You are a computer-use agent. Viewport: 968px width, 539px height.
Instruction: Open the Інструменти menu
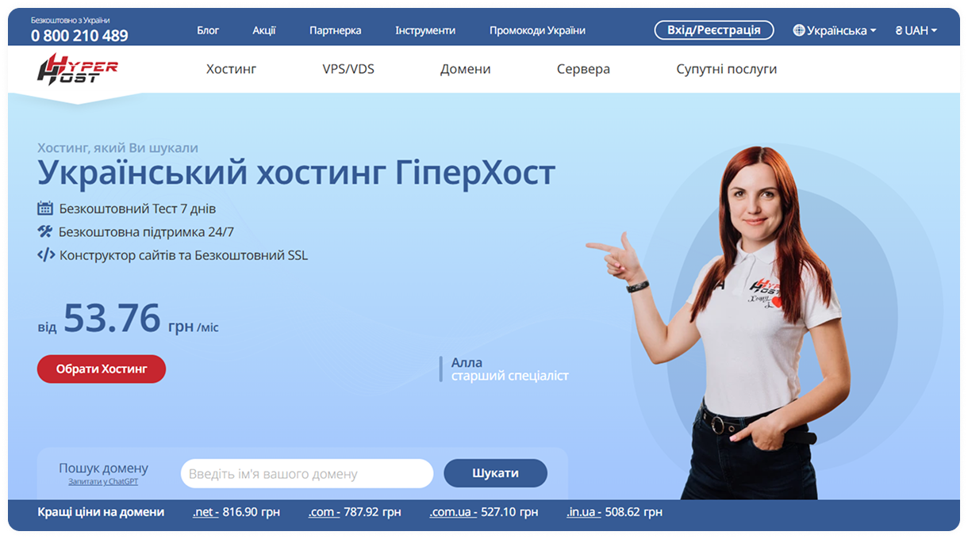pyautogui.click(x=425, y=30)
